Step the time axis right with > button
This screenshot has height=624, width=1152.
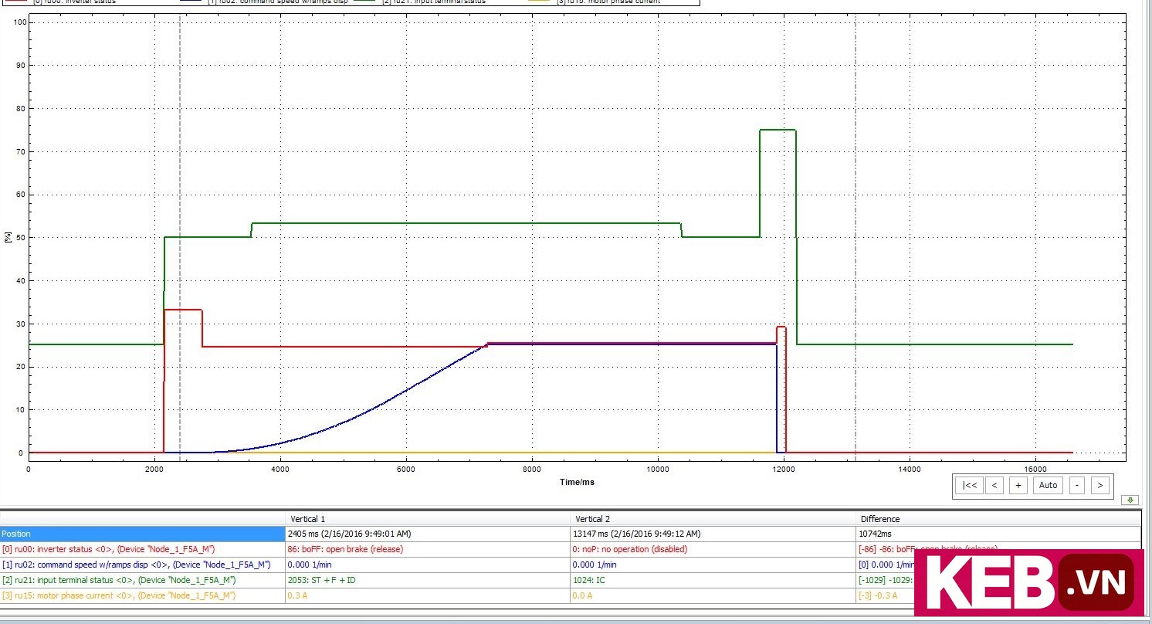1099,485
